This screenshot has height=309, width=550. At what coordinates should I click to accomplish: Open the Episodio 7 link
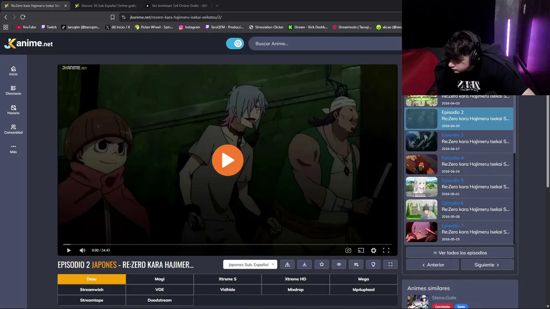pos(452,226)
